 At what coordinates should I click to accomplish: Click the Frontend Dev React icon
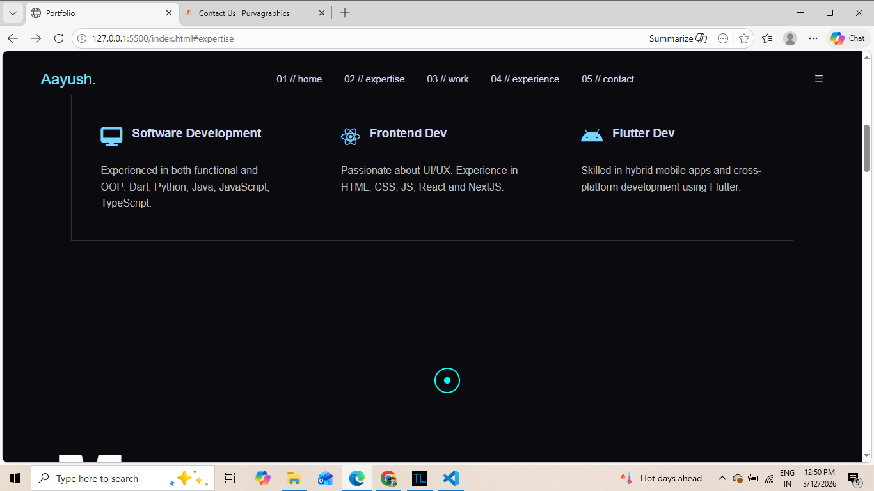(350, 136)
